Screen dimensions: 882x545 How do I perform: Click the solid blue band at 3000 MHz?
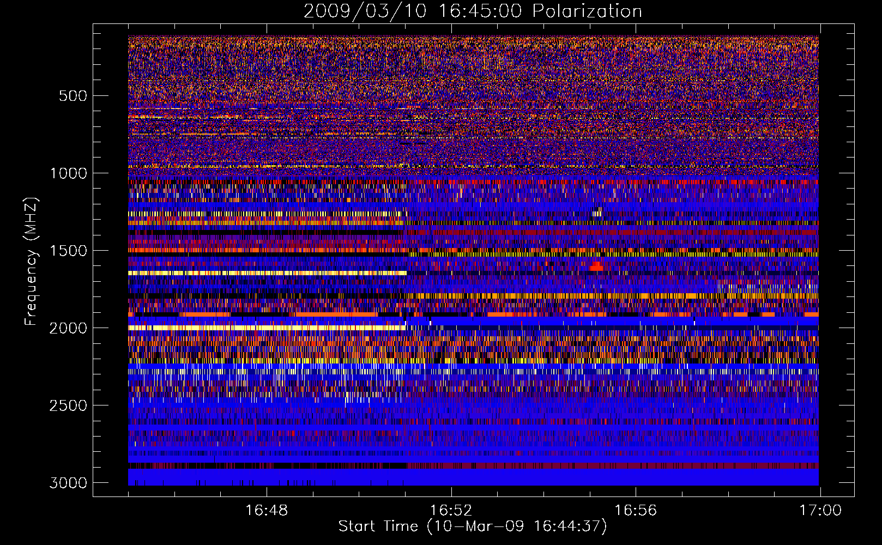[473, 477]
